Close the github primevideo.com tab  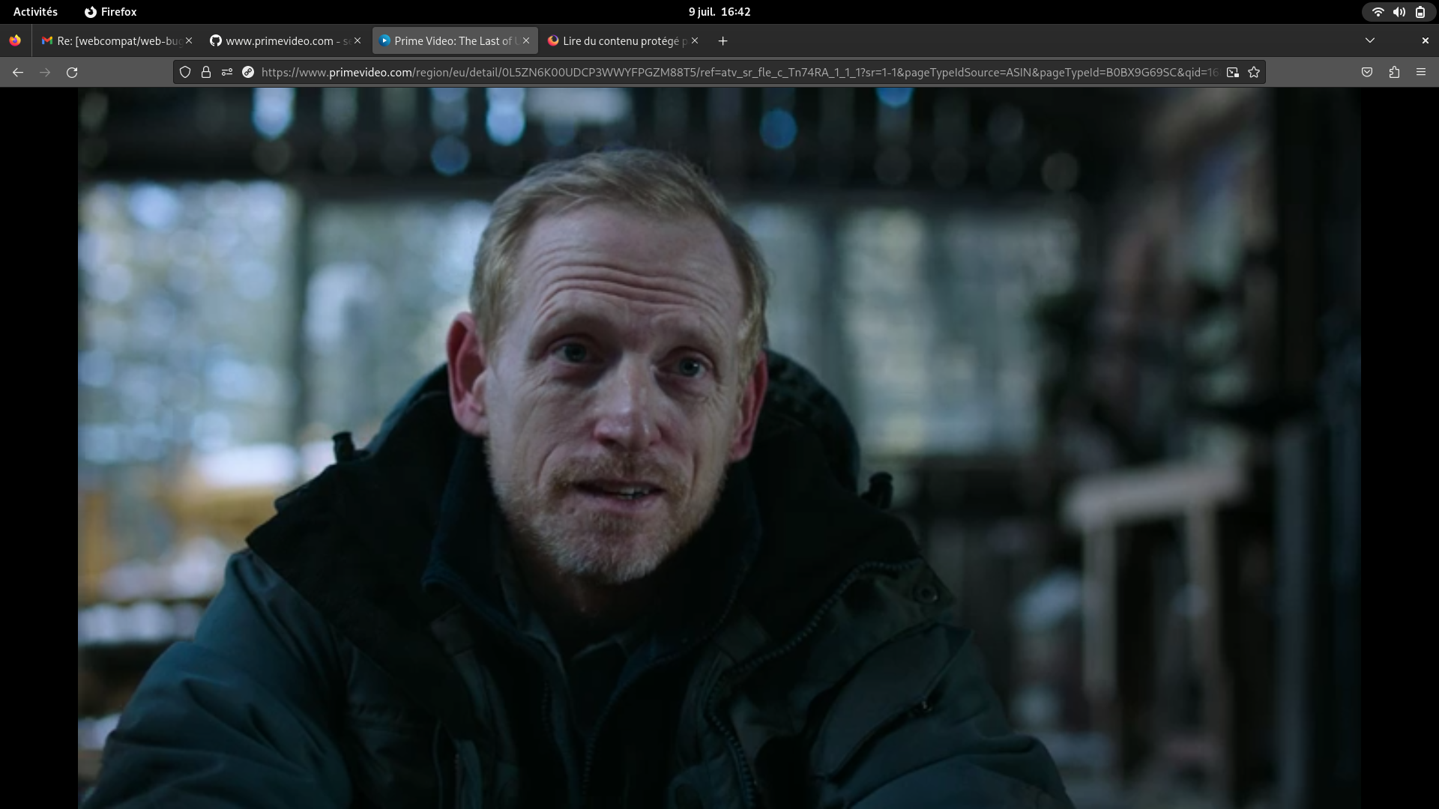point(356,41)
